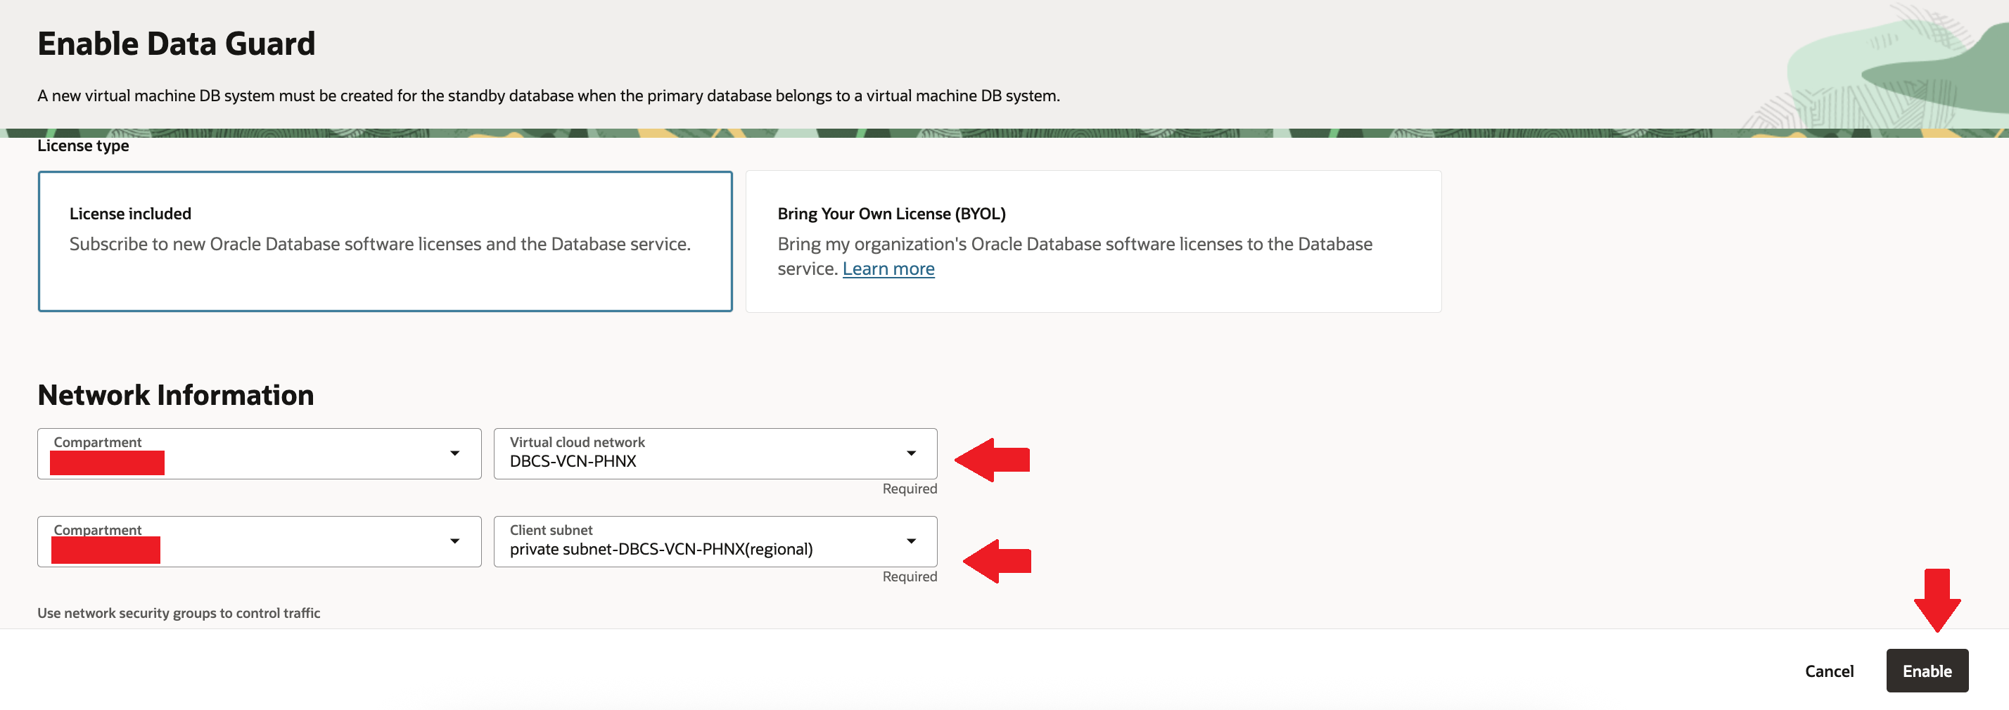This screenshot has height=710, width=2009.
Task: Click caret arrow in Client subnet field
Action: (x=910, y=542)
